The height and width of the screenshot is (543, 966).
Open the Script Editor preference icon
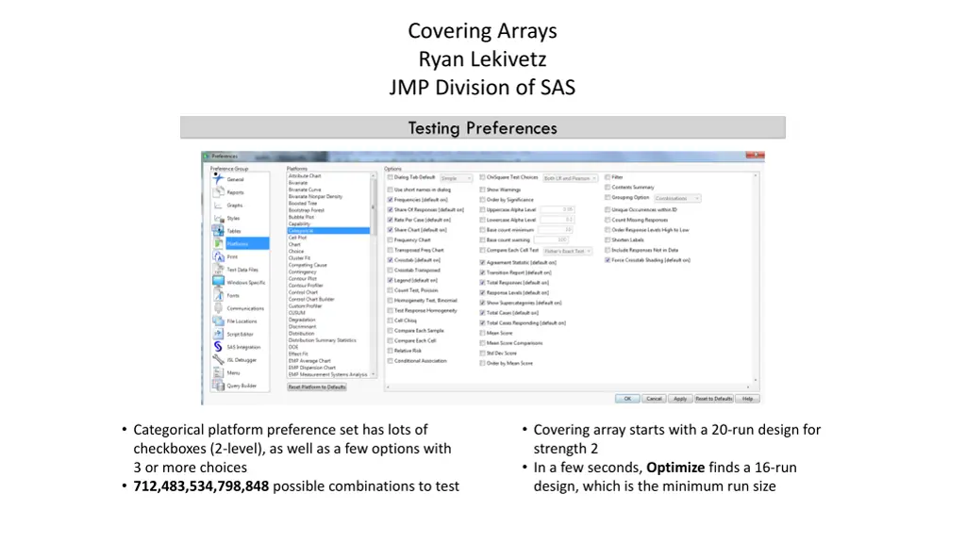[x=218, y=334]
